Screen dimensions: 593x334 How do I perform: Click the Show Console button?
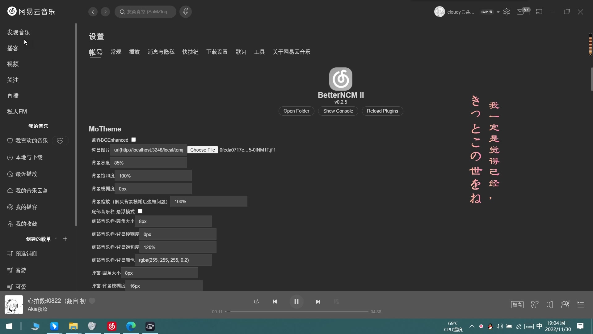pos(338,111)
